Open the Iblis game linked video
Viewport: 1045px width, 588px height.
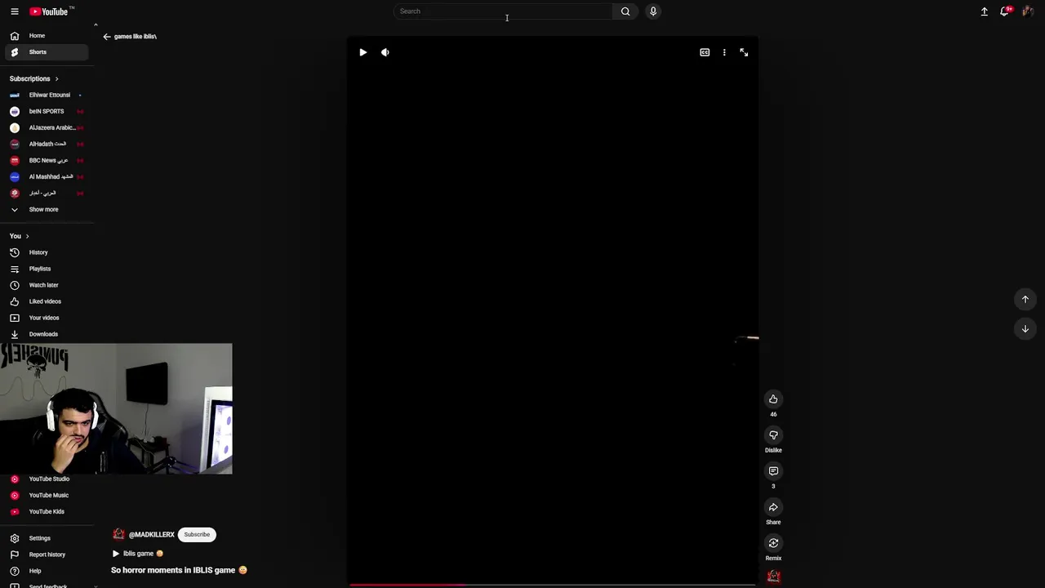(137, 554)
